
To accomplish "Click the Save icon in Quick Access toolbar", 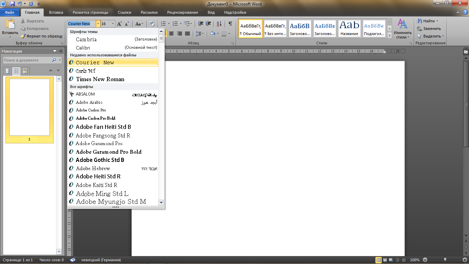I will pyautogui.click(x=12, y=4).
